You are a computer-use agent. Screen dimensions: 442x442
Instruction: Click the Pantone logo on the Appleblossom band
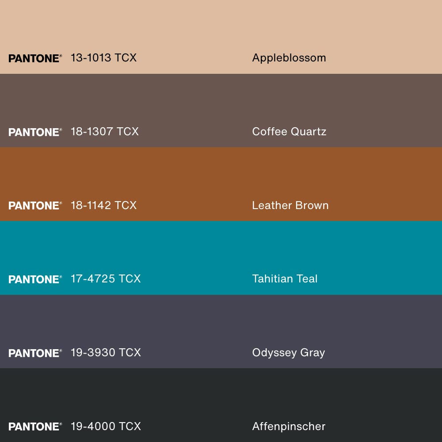pyautogui.click(x=35, y=58)
